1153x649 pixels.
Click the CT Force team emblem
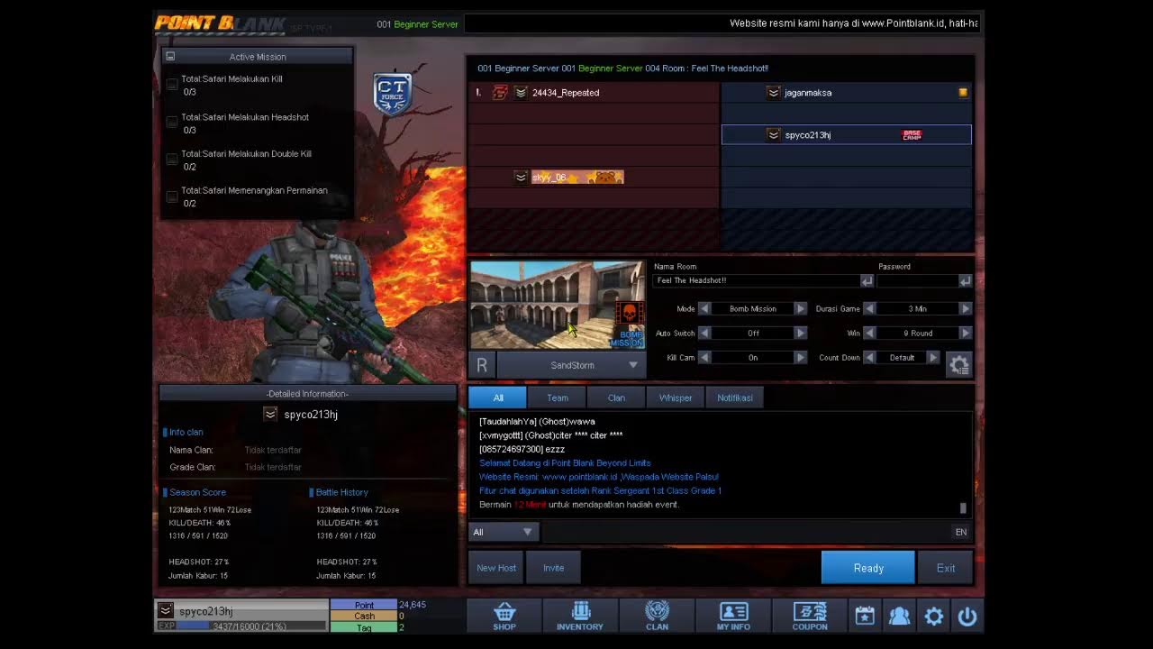point(393,95)
